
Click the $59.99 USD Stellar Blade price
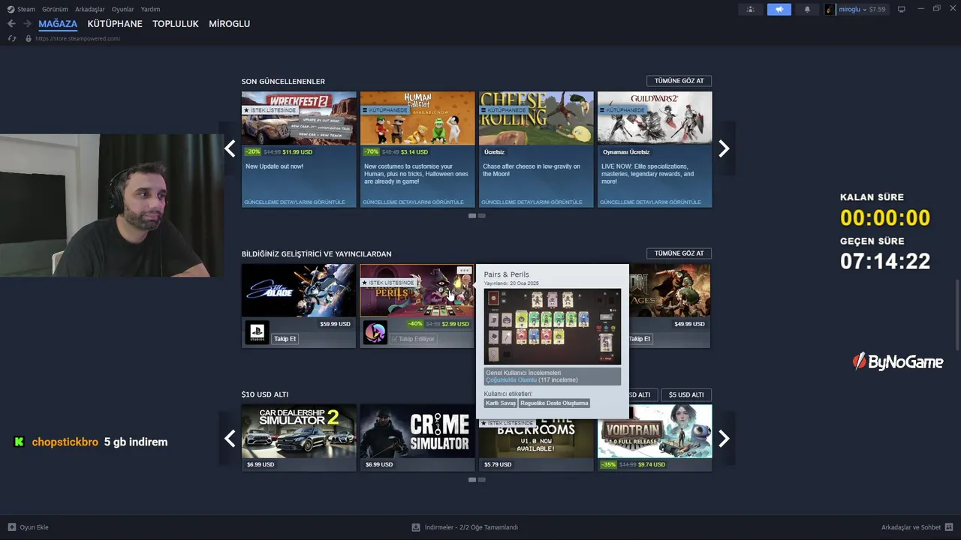point(335,324)
